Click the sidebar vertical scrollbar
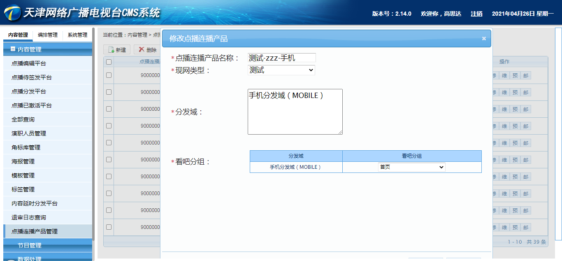The width and height of the screenshot is (562, 261). pos(93,134)
